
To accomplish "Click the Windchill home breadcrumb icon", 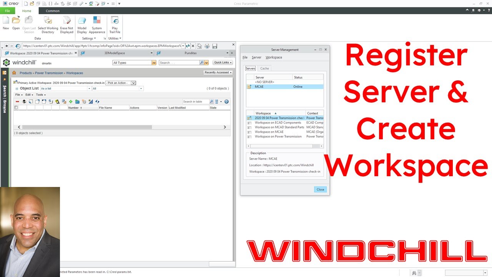I will point(14,73).
